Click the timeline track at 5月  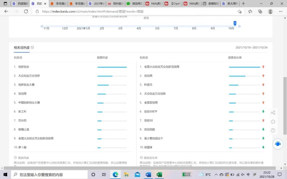(157, 26)
